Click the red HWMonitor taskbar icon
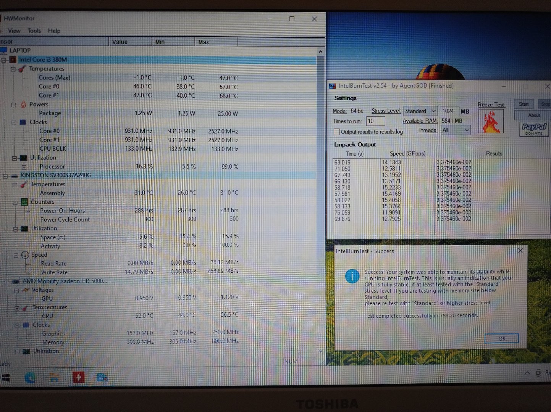Screen dimensions: 551x412 pos(78,378)
